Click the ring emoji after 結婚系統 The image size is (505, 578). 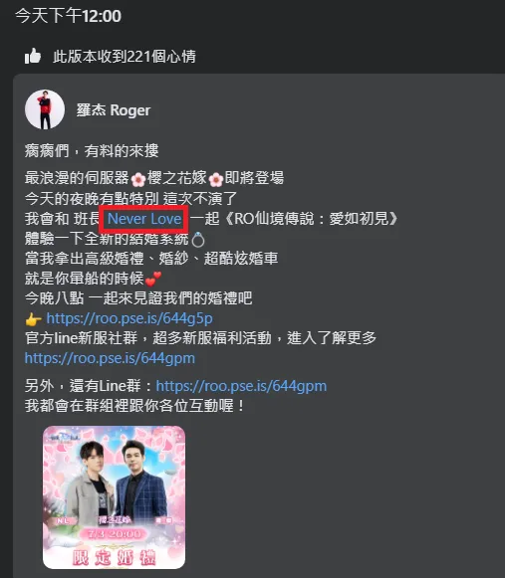coord(198,240)
